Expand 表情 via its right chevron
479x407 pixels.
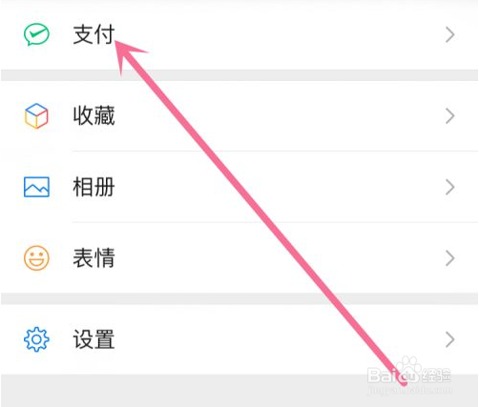[449, 258]
